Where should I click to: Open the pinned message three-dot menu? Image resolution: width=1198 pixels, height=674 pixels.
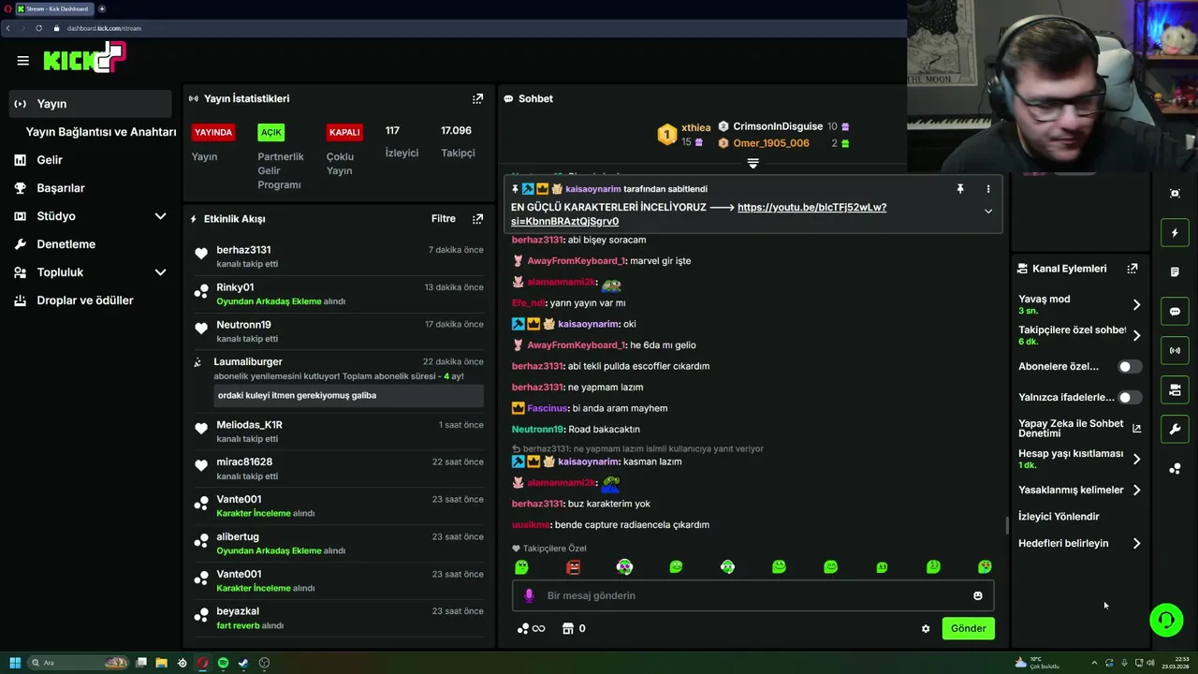[x=987, y=189]
